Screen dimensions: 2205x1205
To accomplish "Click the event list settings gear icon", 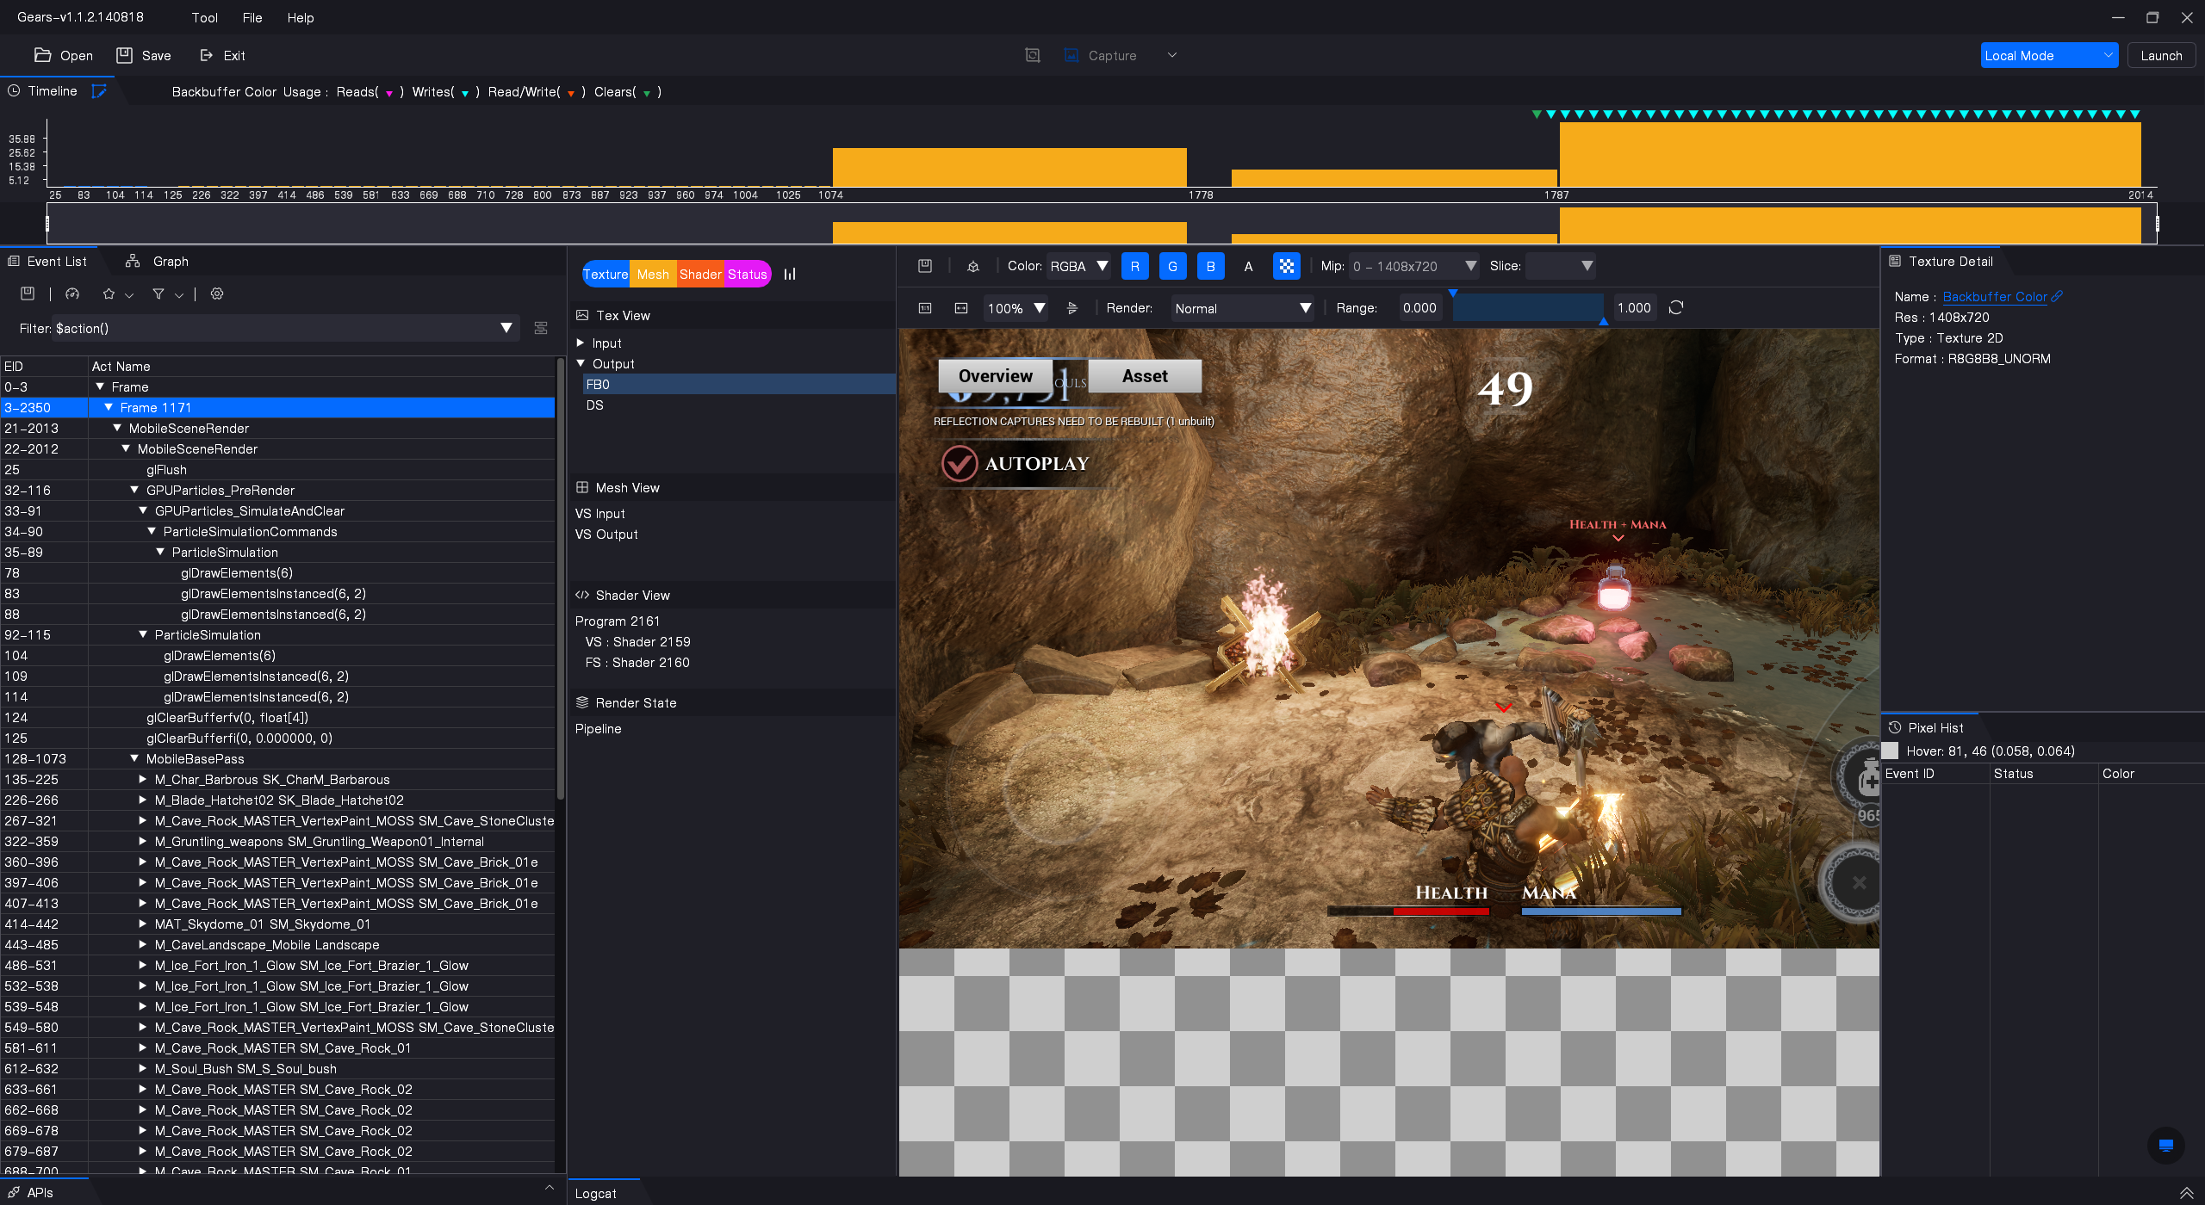I will pos(217,294).
